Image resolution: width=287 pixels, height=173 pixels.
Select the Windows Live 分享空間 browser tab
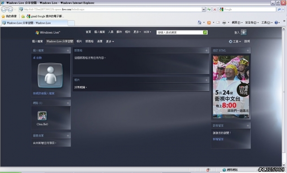(34, 23)
